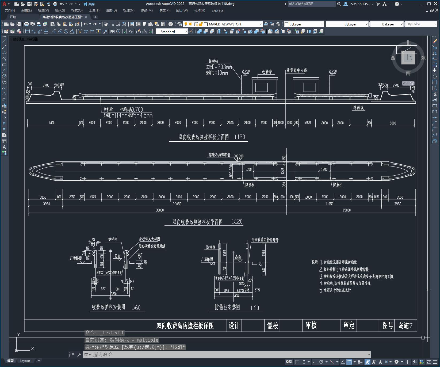440x367 pixels.
Task: Toggle ortho mode in the status bar
Action: click(315, 362)
